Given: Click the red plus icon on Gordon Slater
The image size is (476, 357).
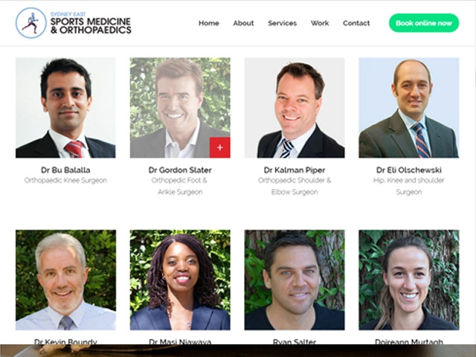Looking at the screenshot, I should click(x=220, y=147).
